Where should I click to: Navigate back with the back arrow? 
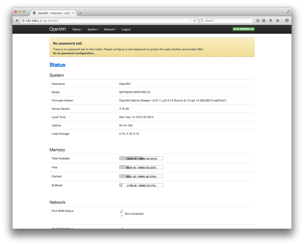(17, 21)
